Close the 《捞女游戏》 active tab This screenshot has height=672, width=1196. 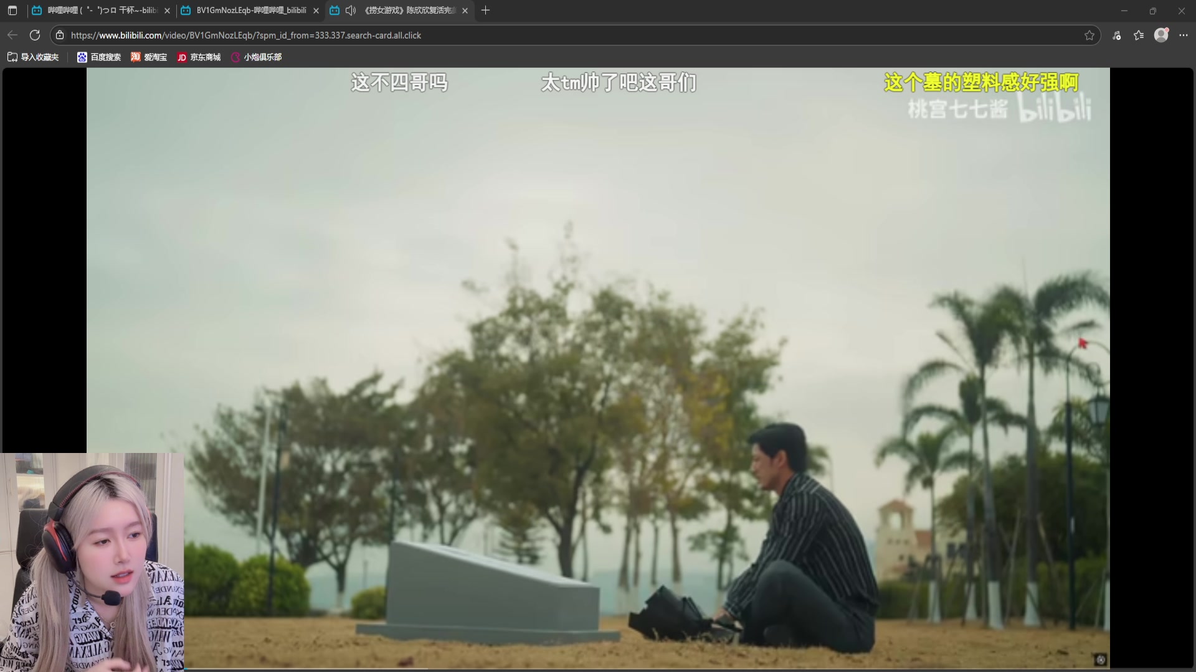(x=465, y=11)
